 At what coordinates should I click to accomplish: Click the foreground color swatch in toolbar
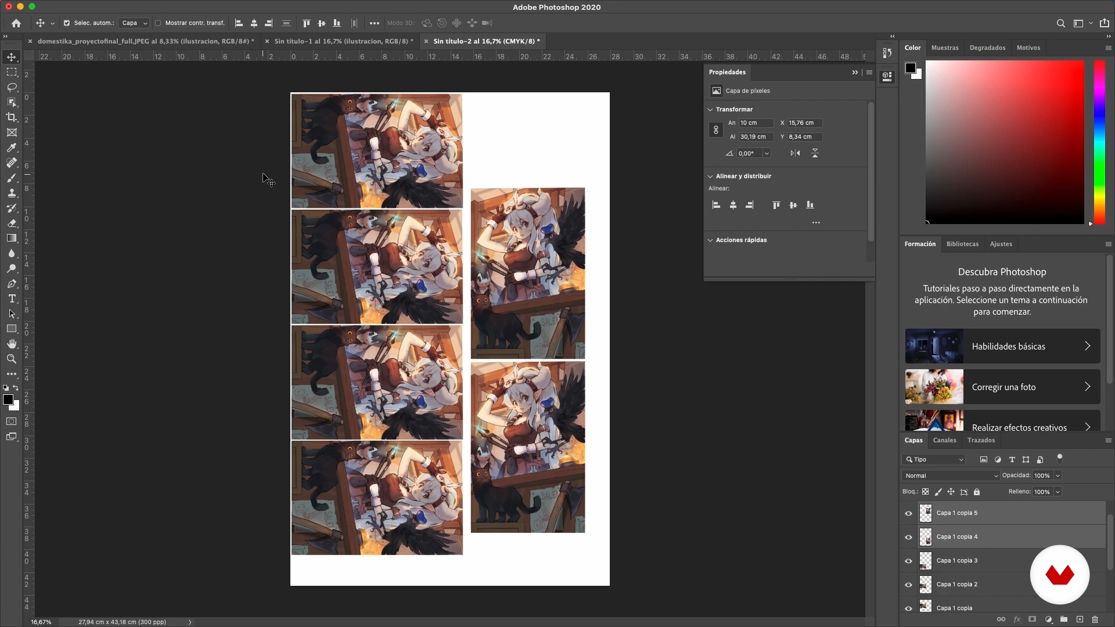(x=8, y=399)
